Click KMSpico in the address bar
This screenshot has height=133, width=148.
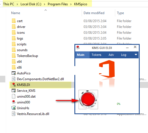click(x=81, y=4)
